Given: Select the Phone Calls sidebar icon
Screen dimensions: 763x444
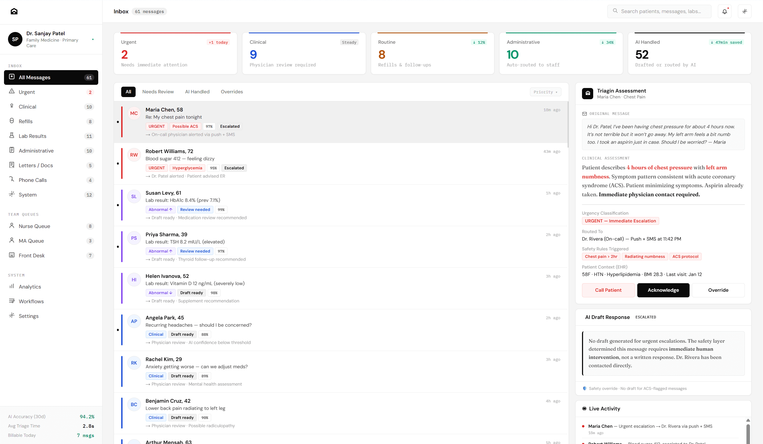Looking at the screenshot, I should click(12, 179).
